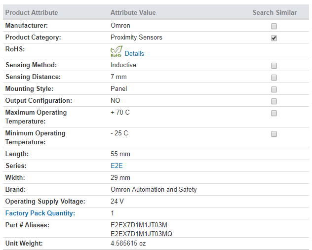Select the Mounting Style checkbox
The width and height of the screenshot is (312, 250).
click(274, 89)
